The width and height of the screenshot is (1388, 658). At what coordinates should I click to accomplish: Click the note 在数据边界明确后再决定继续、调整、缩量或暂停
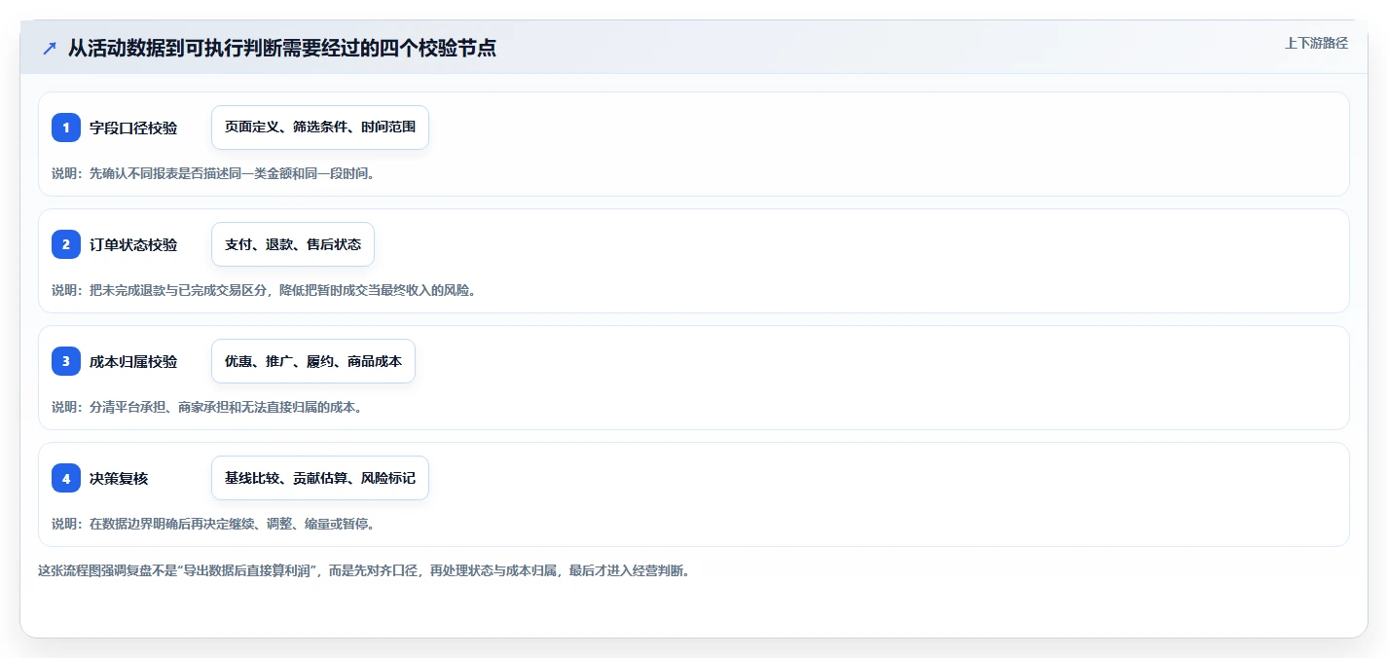click(x=213, y=524)
